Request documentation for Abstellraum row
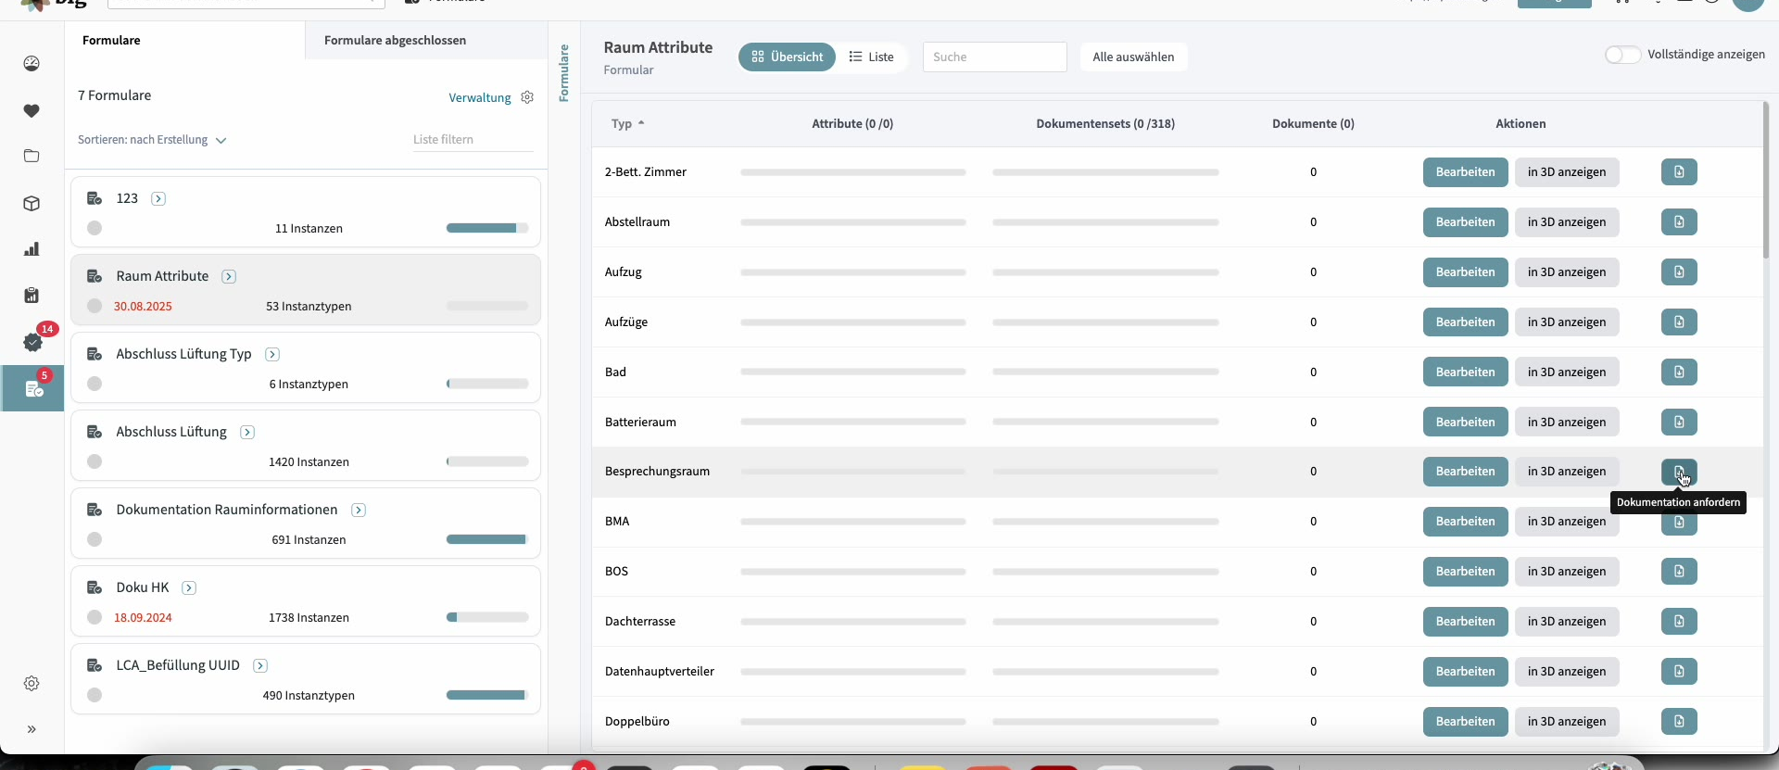 1679,222
